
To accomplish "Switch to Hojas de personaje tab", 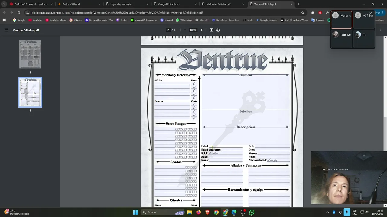I will 127,4.
